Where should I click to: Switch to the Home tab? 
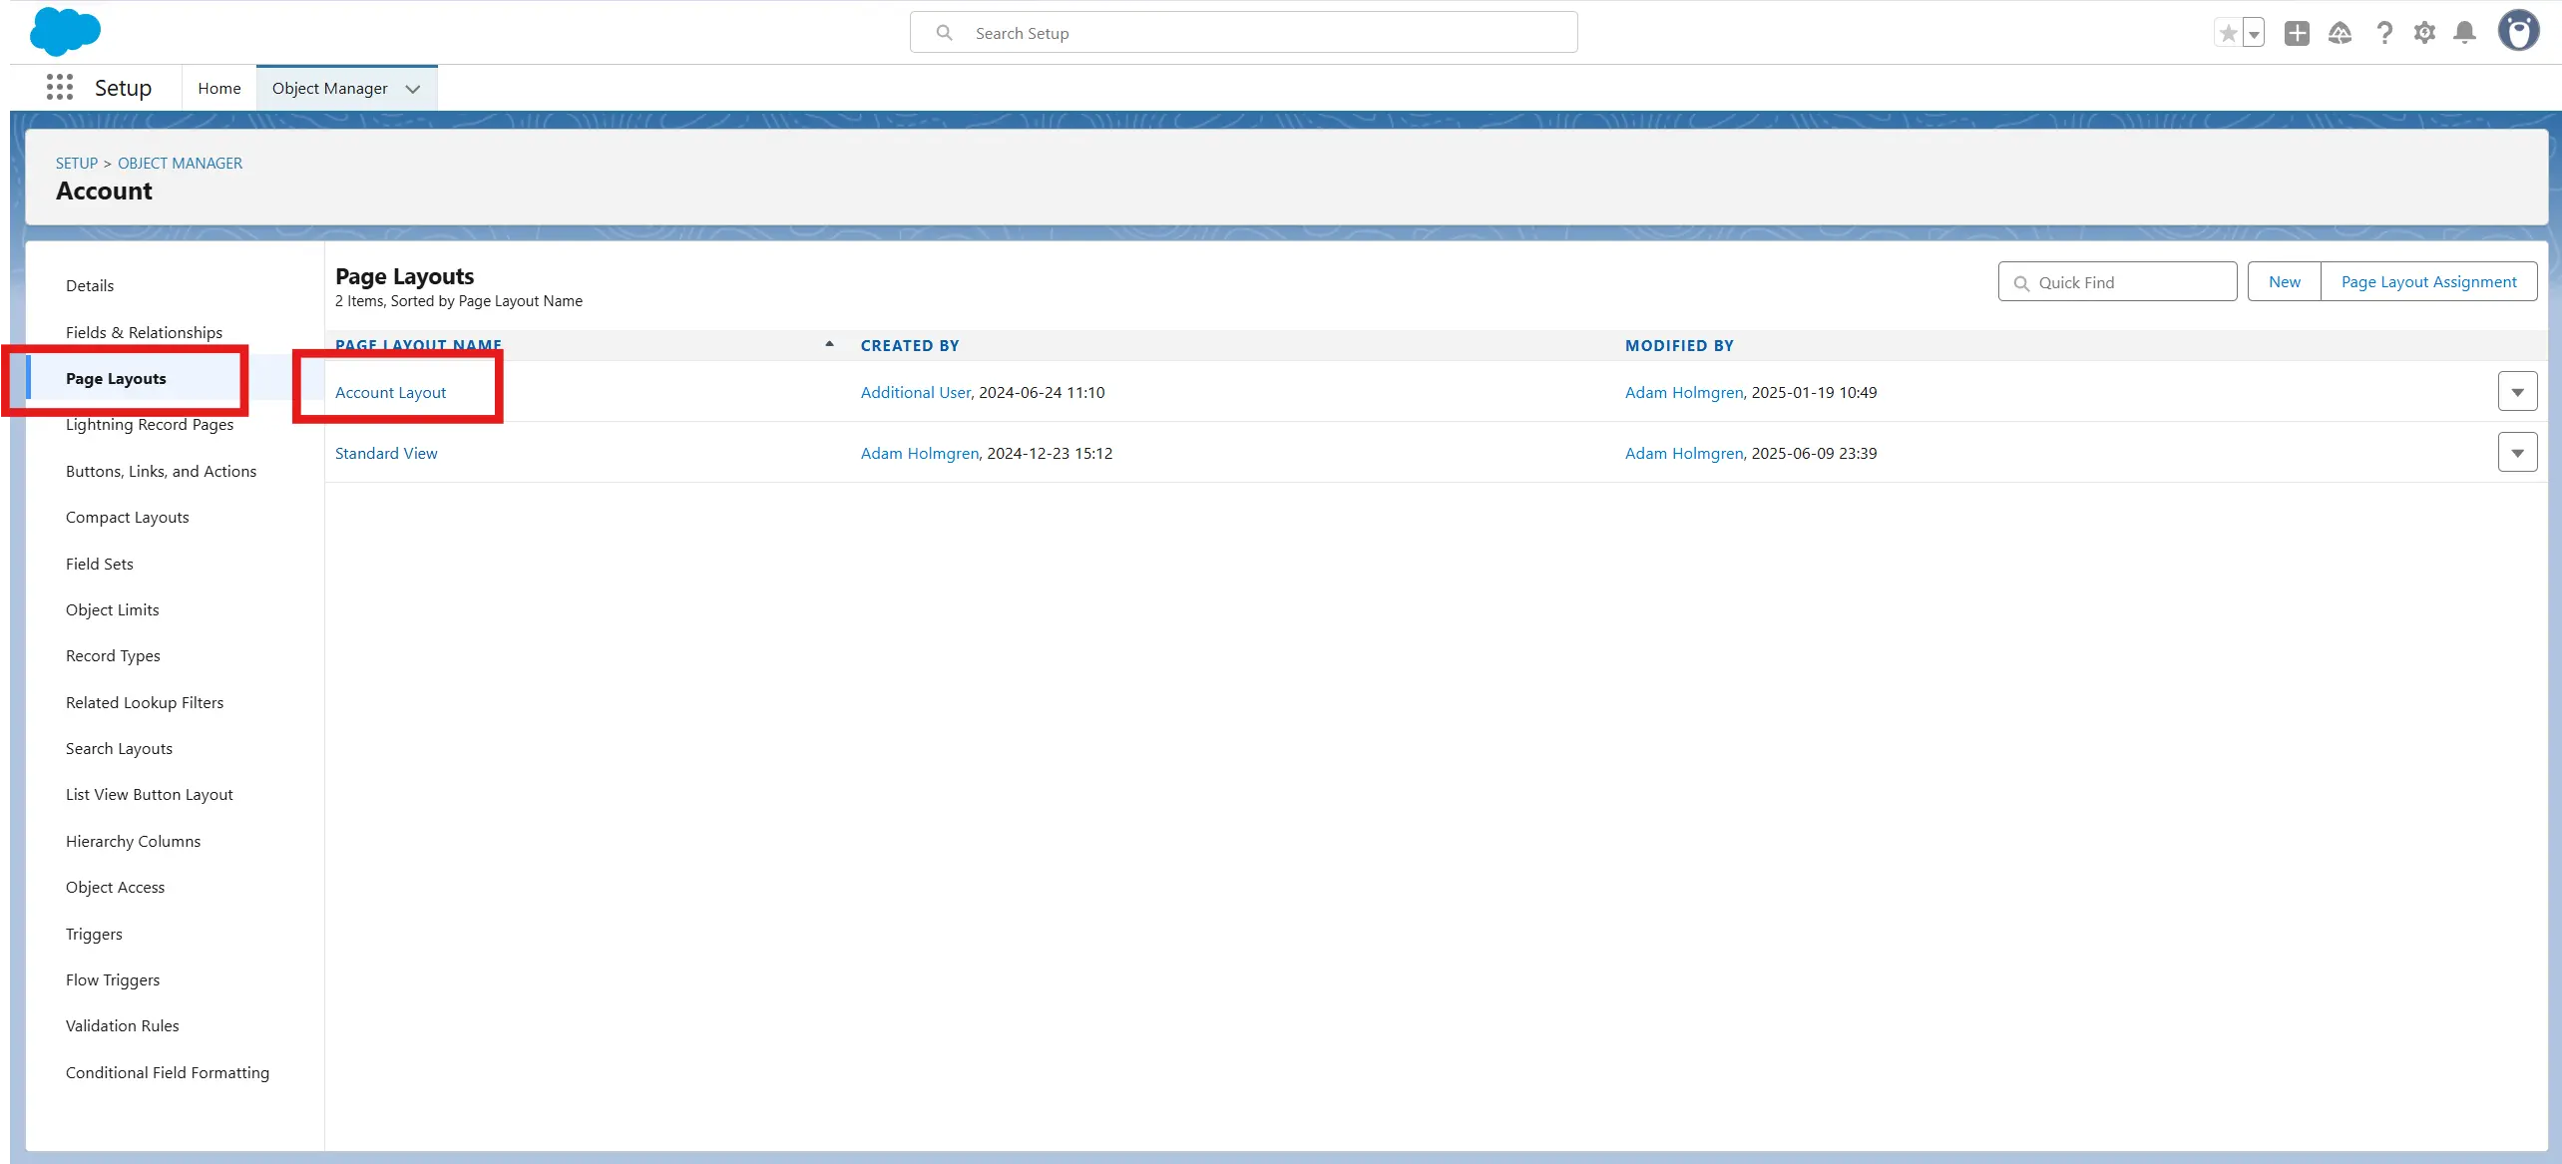point(218,88)
